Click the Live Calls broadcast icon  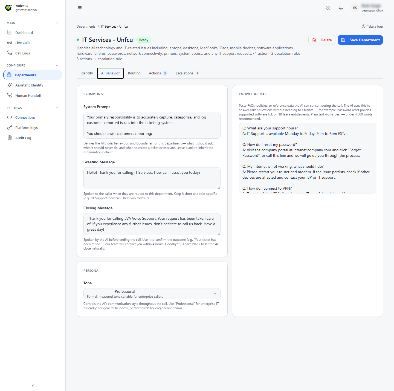click(10, 43)
